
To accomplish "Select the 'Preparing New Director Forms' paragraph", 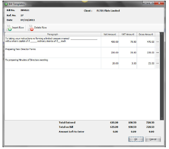I will [x=20, y=49].
